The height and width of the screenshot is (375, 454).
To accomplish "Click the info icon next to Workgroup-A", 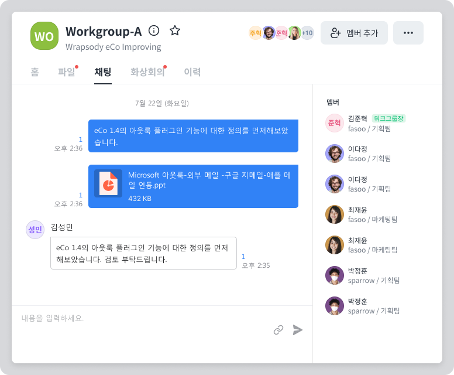I will 154,30.
